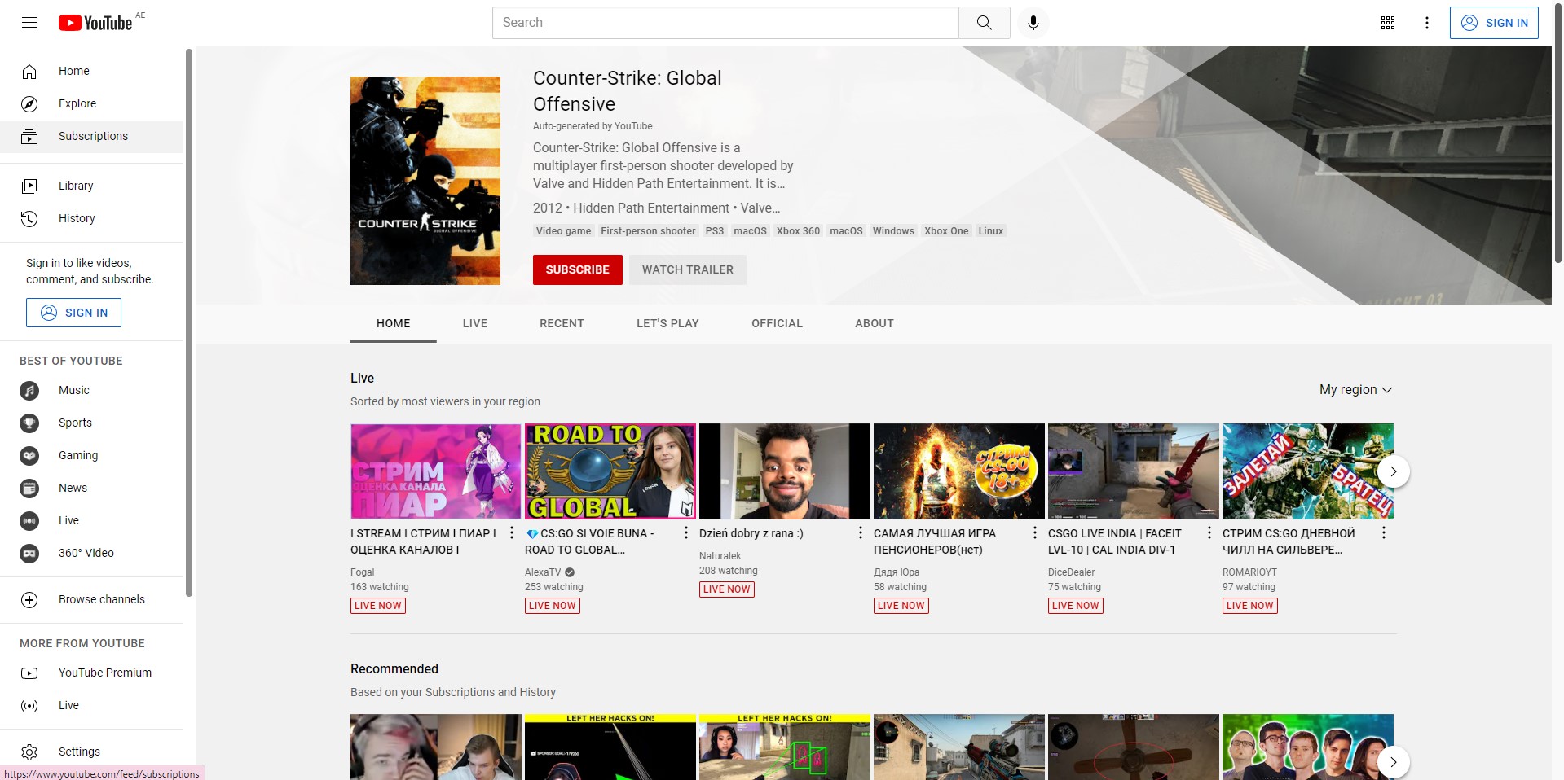Open top-bar settings three-dot menu
The image size is (1564, 780).
[1427, 23]
